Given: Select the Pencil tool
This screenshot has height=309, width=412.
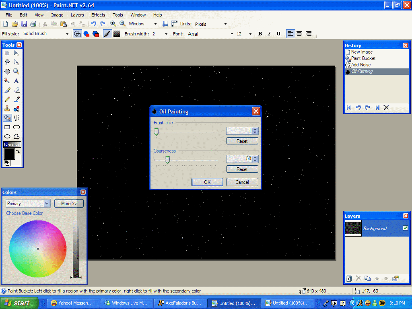Looking at the screenshot, I should (7, 99).
